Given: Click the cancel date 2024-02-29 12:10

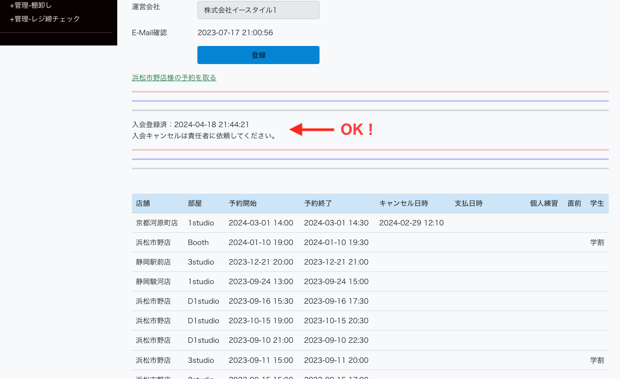Looking at the screenshot, I should tap(411, 223).
